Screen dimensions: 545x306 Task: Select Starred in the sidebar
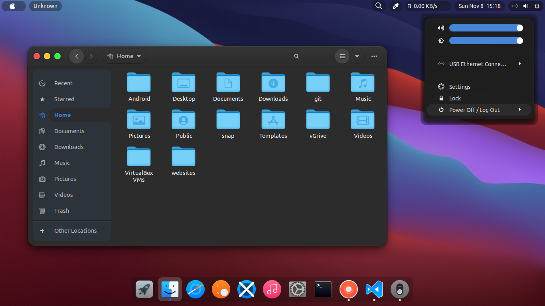pyautogui.click(x=72, y=99)
